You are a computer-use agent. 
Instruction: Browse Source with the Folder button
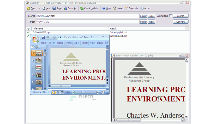click(144, 16)
